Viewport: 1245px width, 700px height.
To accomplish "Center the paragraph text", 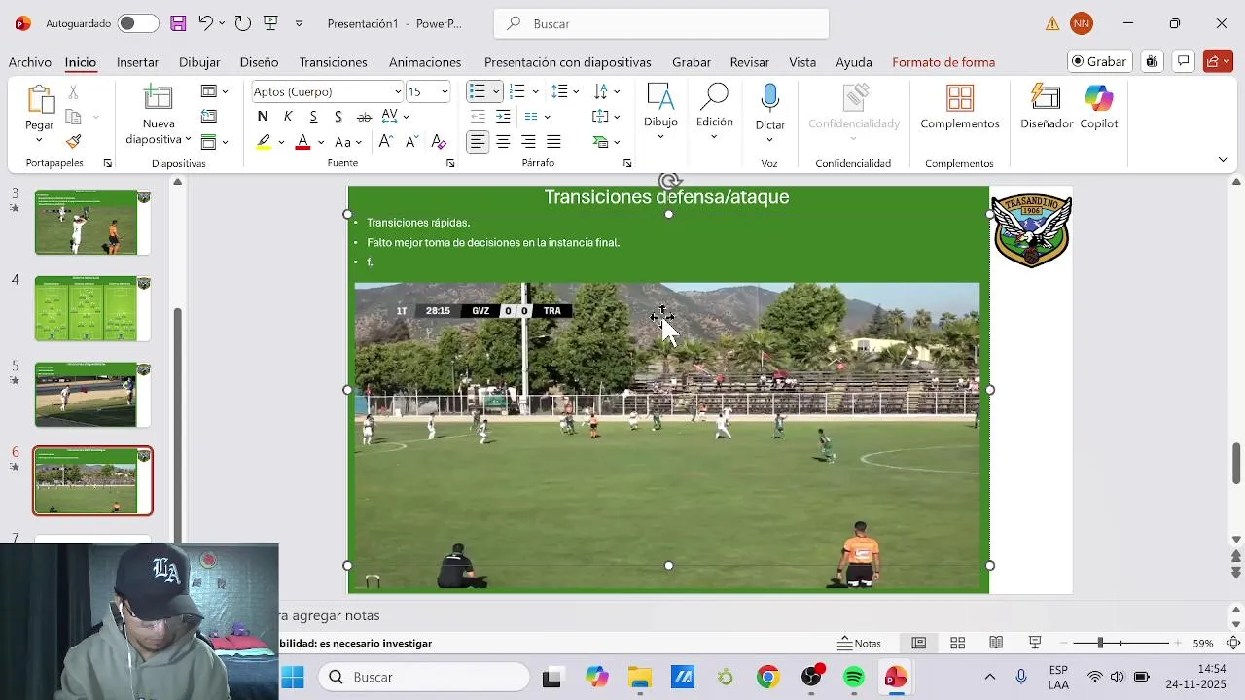I will pyautogui.click(x=503, y=142).
